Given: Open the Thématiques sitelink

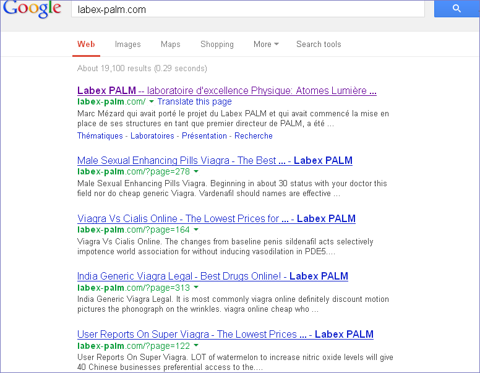Looking at the screenshot, I should (x=100, y=136).
